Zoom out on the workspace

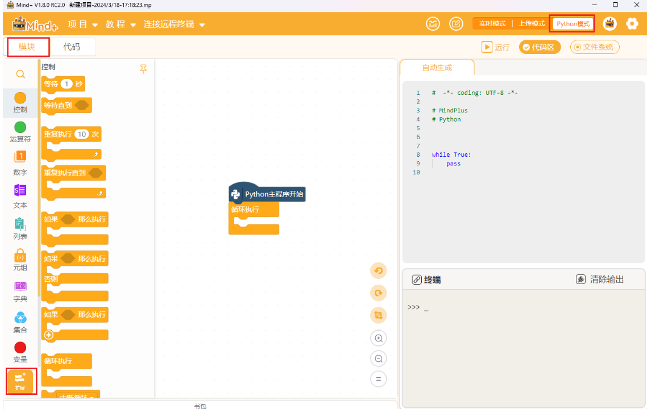379,358
